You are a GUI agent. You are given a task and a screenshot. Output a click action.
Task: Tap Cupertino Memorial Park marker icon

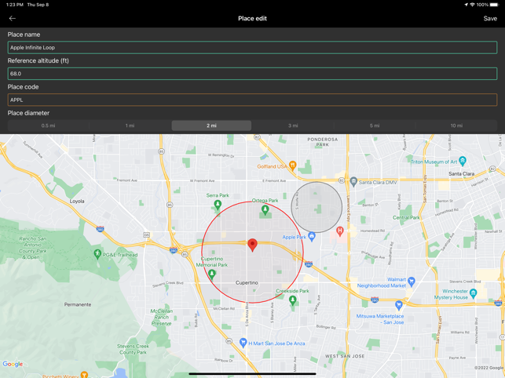point(211,274)
